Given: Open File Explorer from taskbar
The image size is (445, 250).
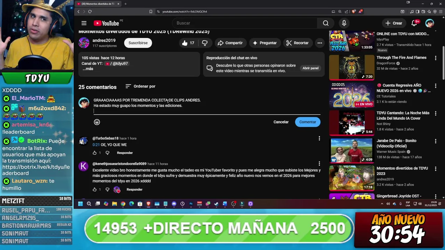Looking at the screenshot, I should [114, 204].
